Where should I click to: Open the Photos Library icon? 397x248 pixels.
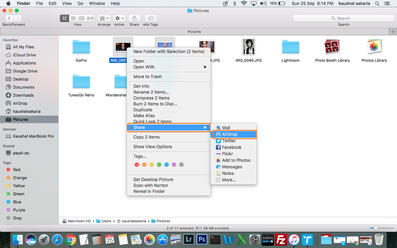pyautogui.click(x=374, y=47)
